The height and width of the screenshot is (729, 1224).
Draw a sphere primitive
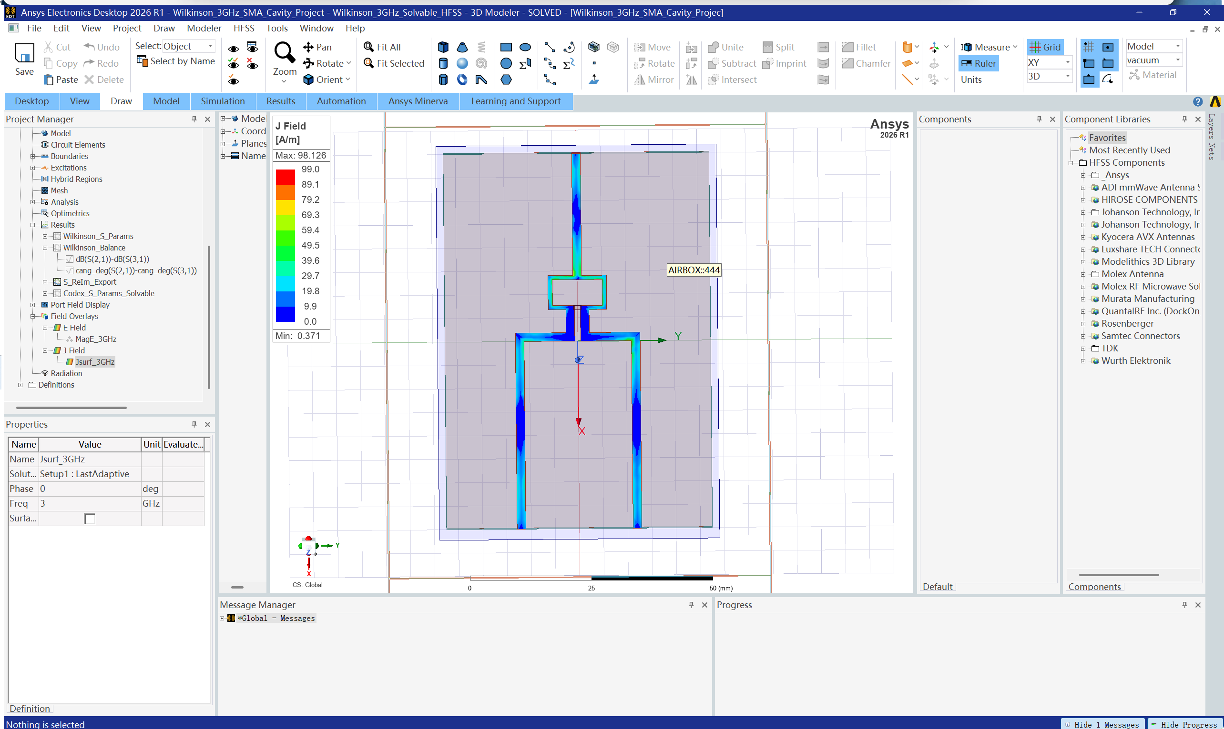pyautogui.click(x=462, y=63)
